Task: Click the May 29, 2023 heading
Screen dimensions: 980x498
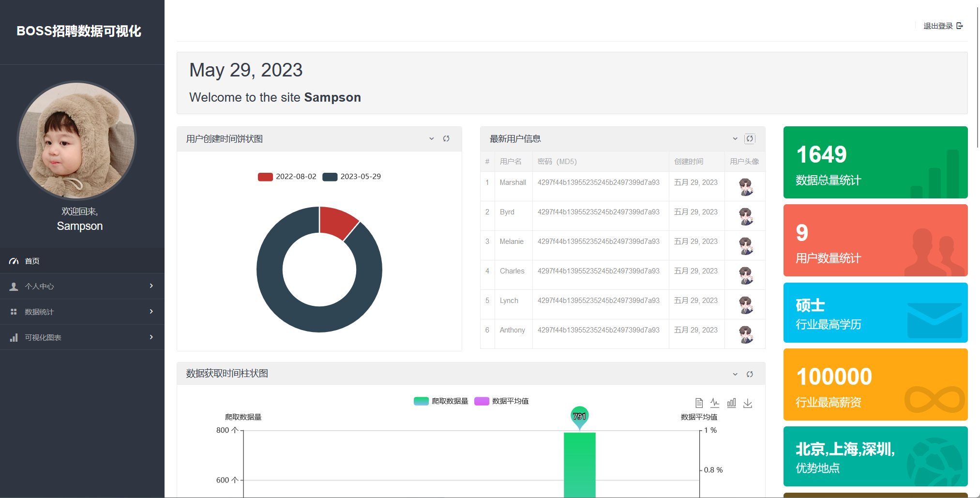Action: tap(246, 70)
